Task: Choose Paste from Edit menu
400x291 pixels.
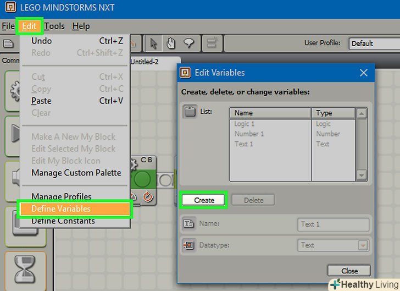Action: (x=75, y=101)
